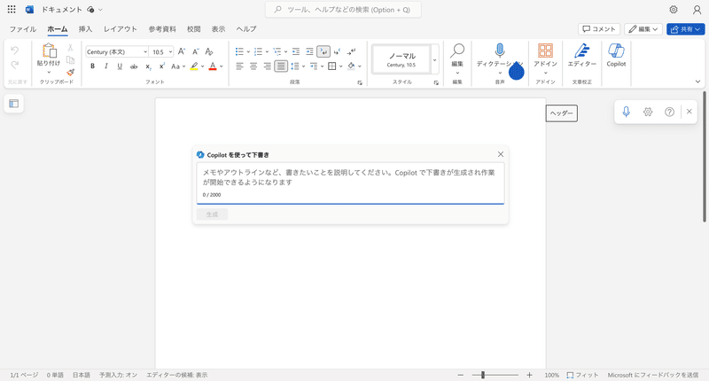Toggle bold formatting

pyautogui.click(x=93, y=66)
